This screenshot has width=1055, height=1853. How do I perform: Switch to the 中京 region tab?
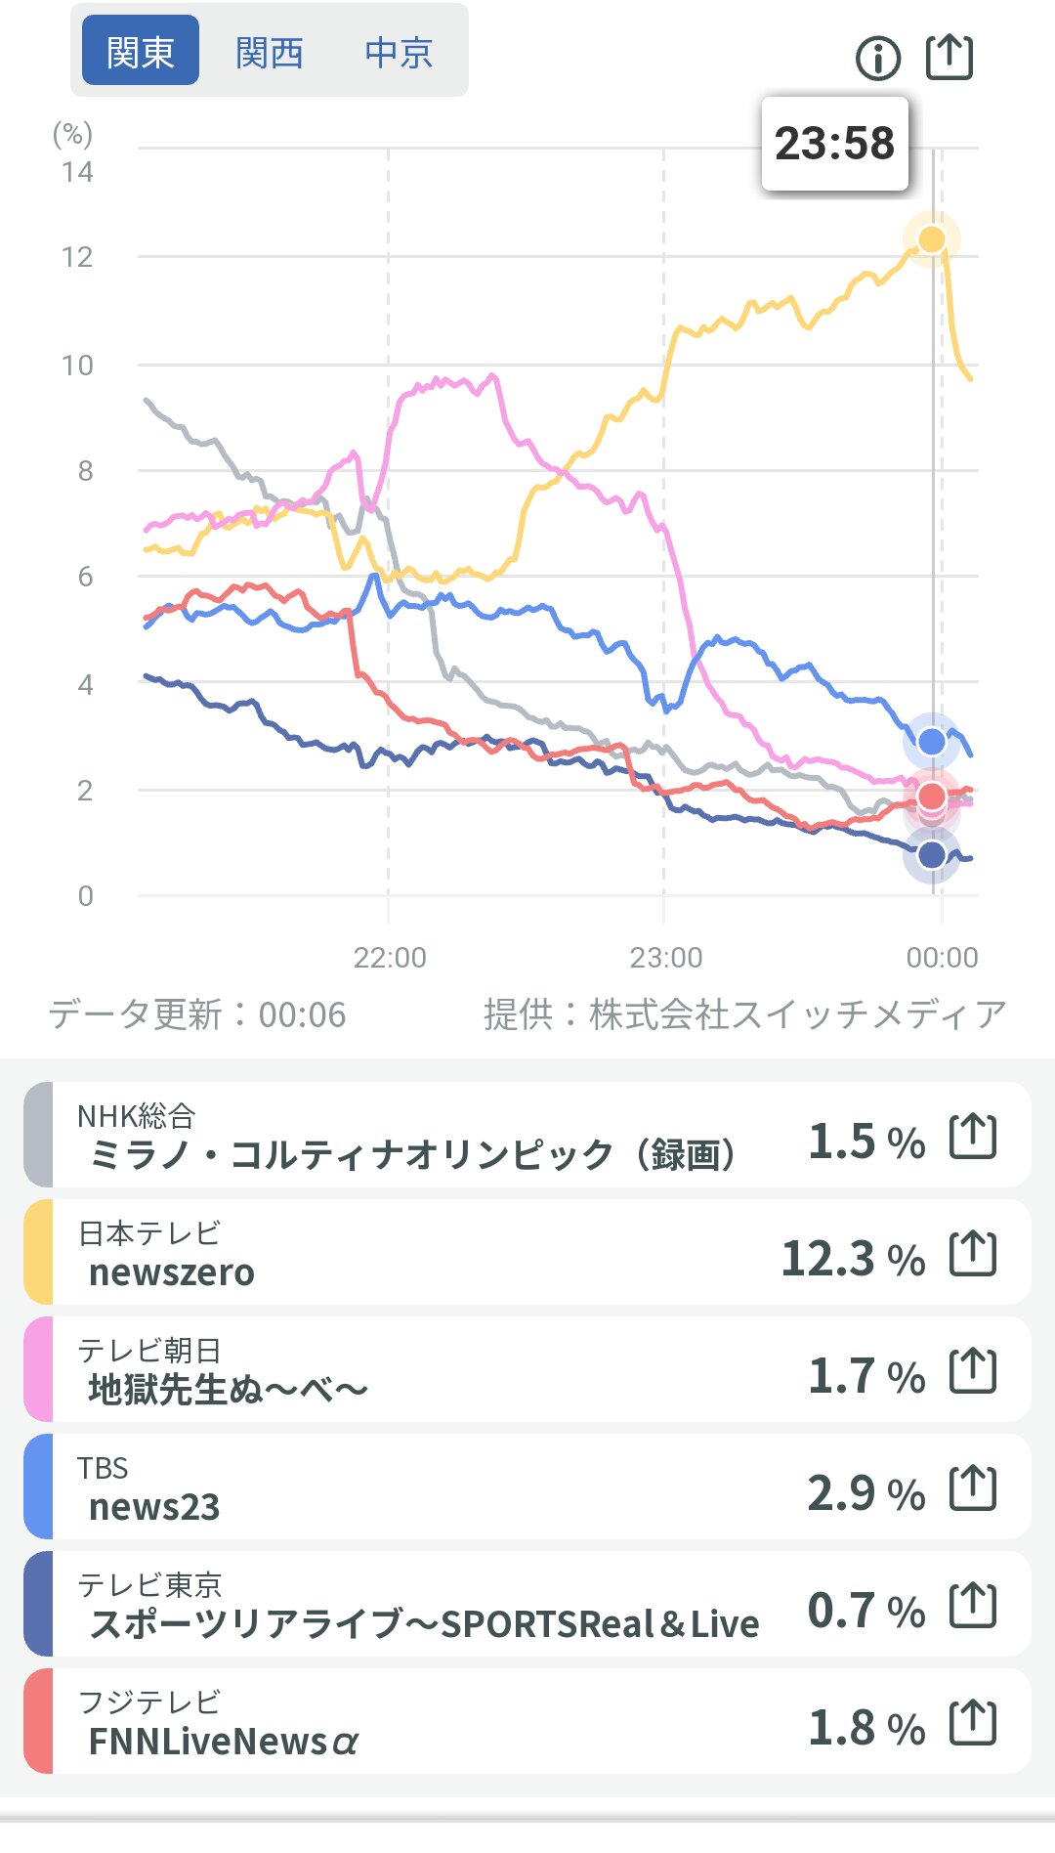point(399,52)
